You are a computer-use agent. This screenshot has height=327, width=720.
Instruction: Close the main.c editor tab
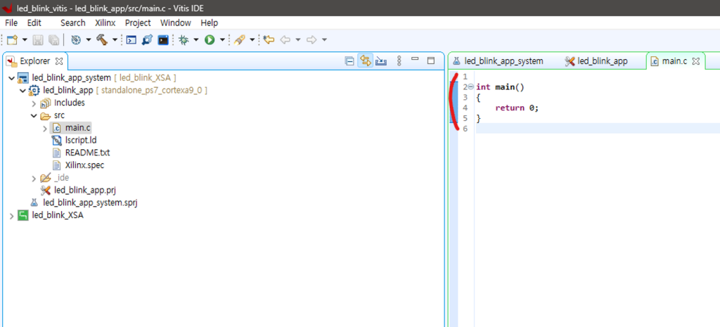click(695, 61)
